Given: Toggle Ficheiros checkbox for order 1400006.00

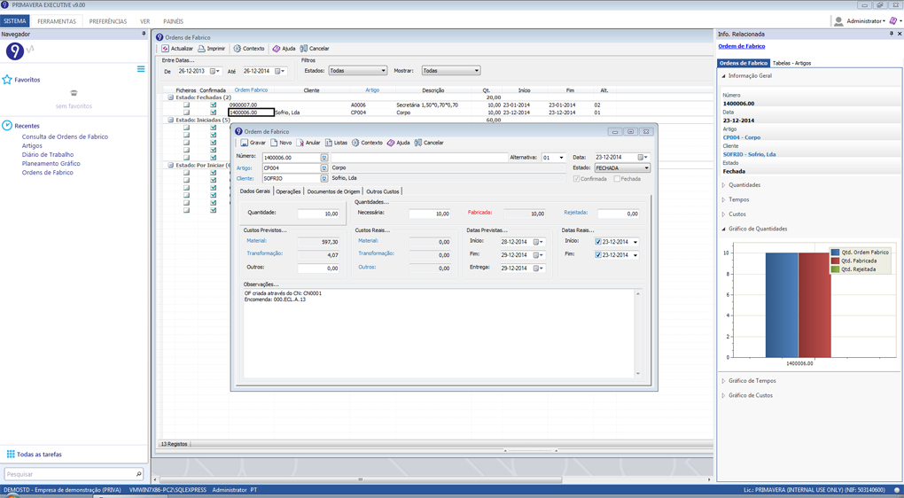Looking at the screenshot, I should pos(186,113).
